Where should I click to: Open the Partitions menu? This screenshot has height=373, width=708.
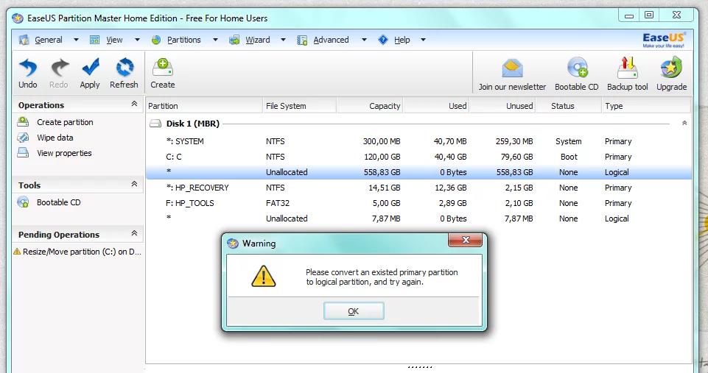183,40
